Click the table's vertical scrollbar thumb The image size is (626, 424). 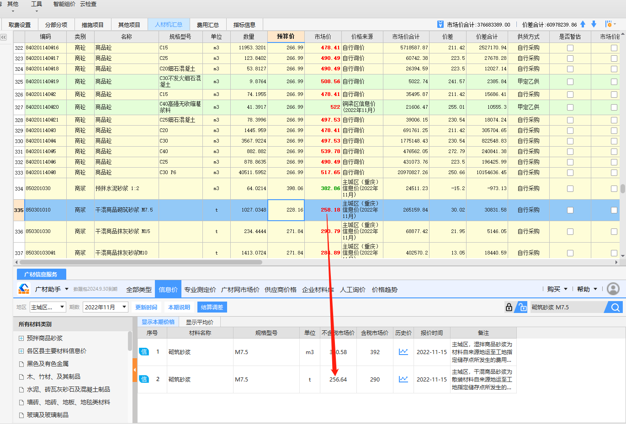point(622,189)
